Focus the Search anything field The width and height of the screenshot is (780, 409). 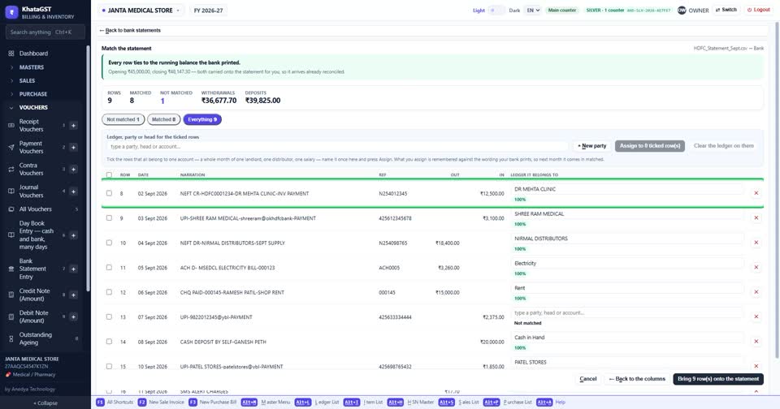[45, 32]
